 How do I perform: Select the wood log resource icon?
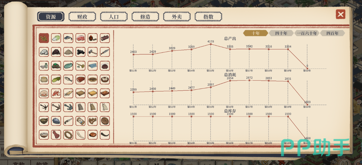(x=105, y=38)
